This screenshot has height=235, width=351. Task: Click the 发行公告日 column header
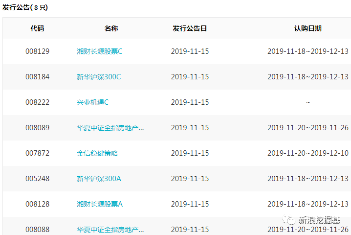tap(190, 28)
